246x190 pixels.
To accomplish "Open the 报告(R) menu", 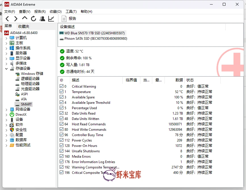I will click(40, 12).
